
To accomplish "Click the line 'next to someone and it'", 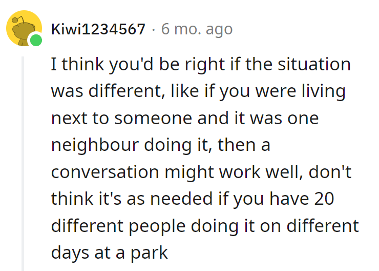I will click(185, 119).
